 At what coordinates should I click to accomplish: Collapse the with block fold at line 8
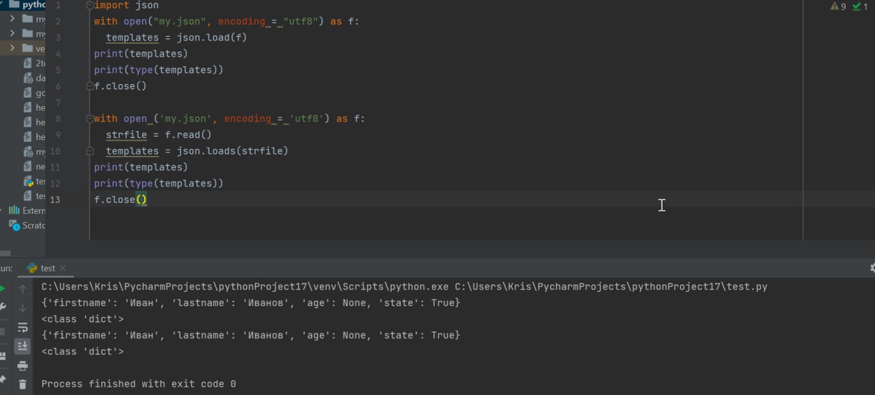(90, 119)
